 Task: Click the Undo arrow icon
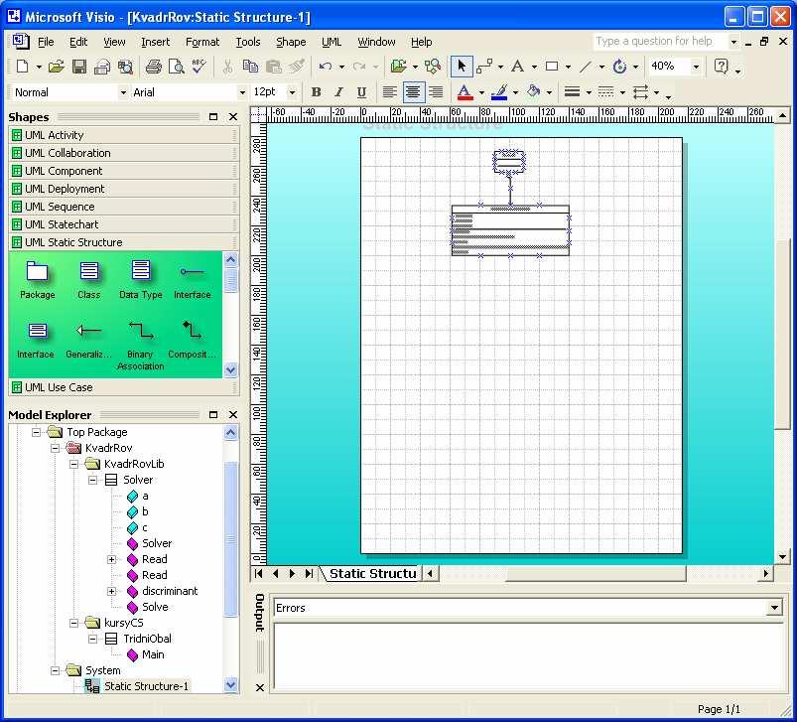(x=326, y=67)
